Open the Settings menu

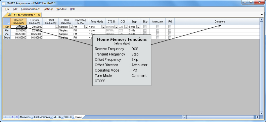pos(48,9)
